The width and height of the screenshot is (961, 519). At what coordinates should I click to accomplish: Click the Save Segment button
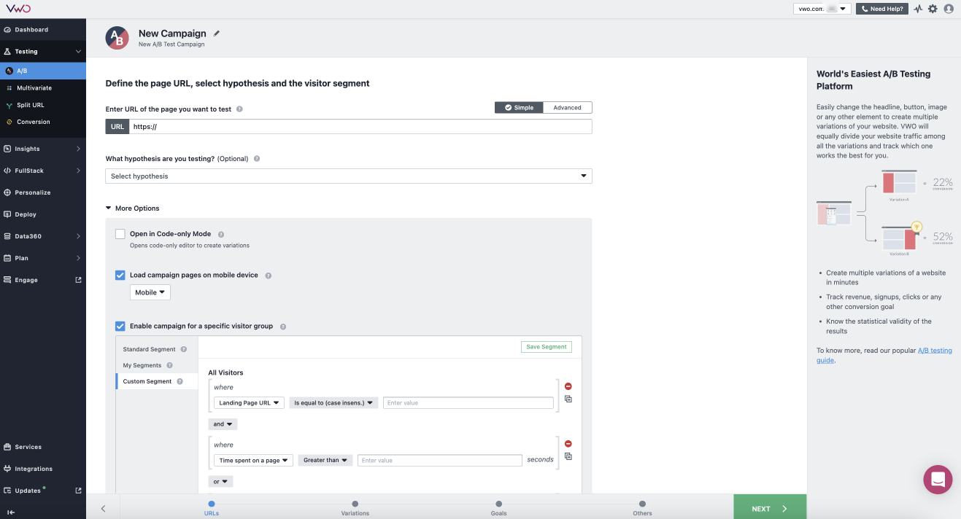[546, 346]
